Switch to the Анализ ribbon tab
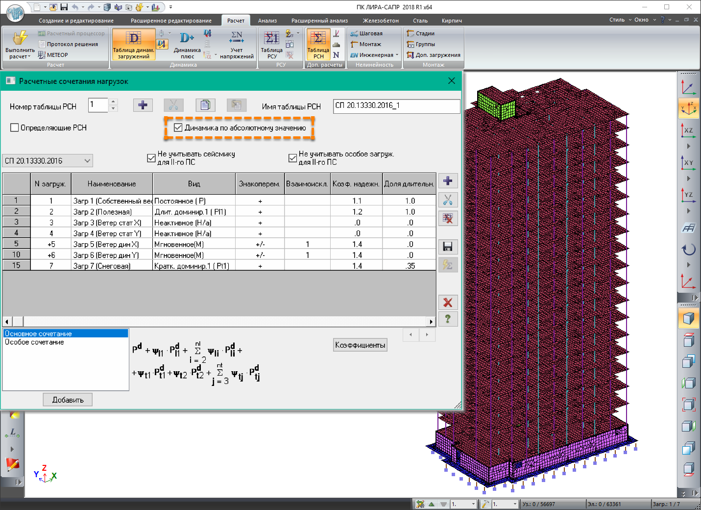This screenshot has height=510, width=701. click(267, 21)
